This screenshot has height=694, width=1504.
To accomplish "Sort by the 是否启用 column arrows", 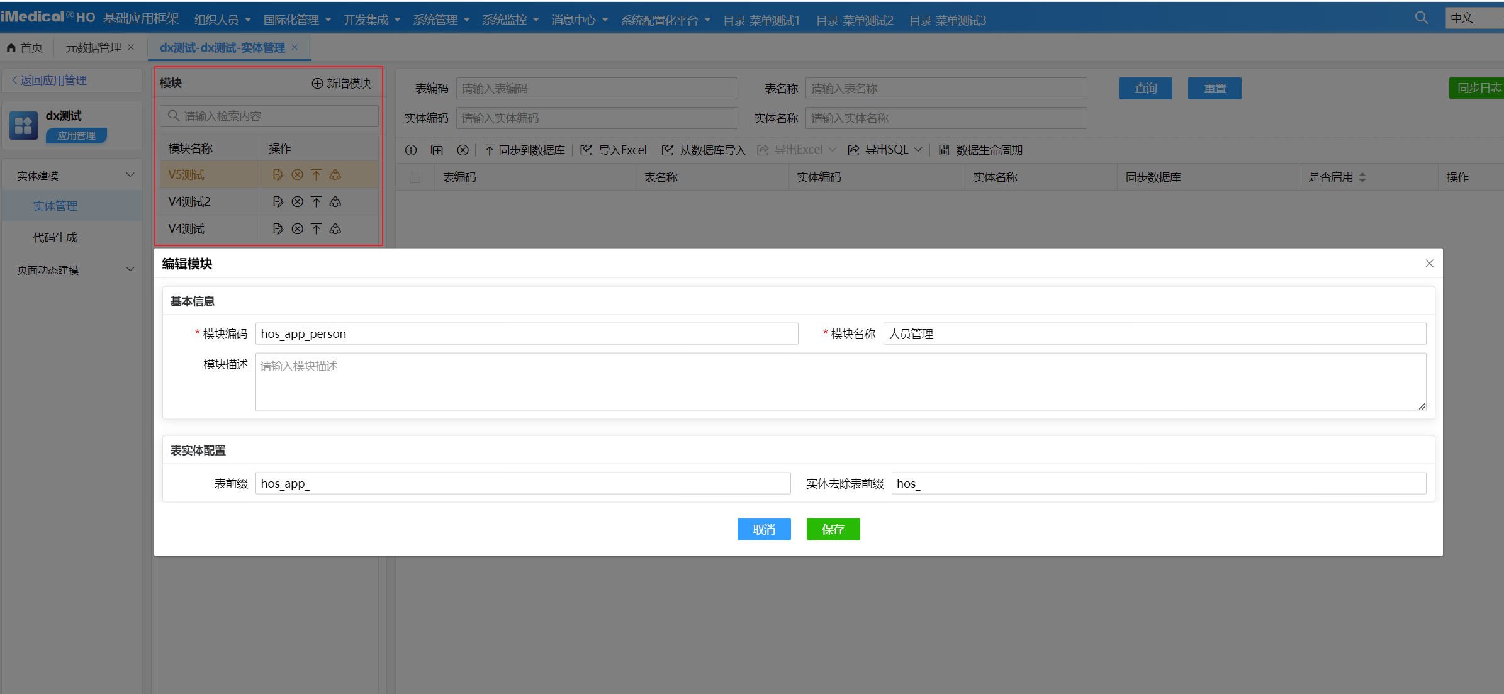I will click(1362, 177).
